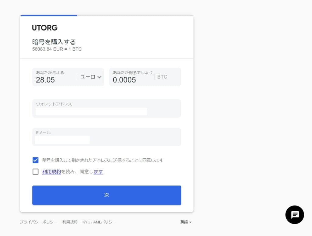The image size is (312, 236).
Task: Click the 暗号を購入する heading
Action: (x=54, y=42)
